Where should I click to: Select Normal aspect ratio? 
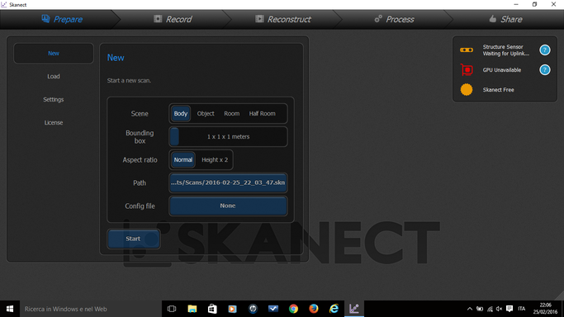tap(183, 160)
